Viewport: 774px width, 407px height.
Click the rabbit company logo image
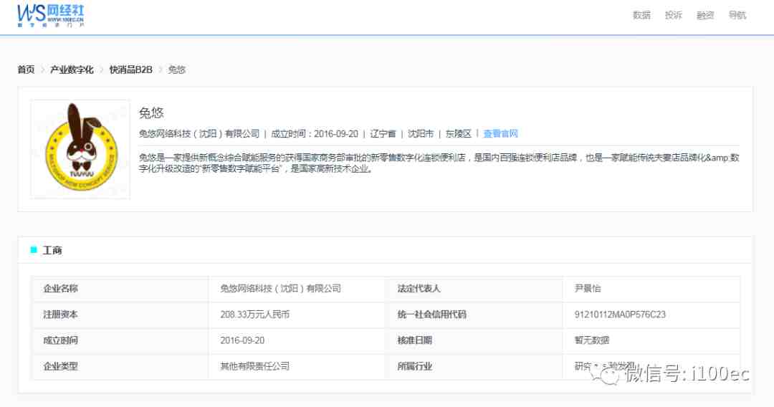click(x=80, y=149)
